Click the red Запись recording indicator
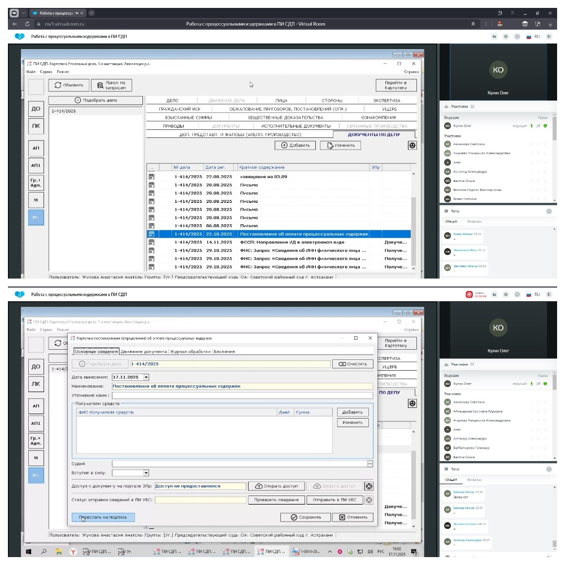The height and width of the screenshot is (565, 565). click(469, 294)
